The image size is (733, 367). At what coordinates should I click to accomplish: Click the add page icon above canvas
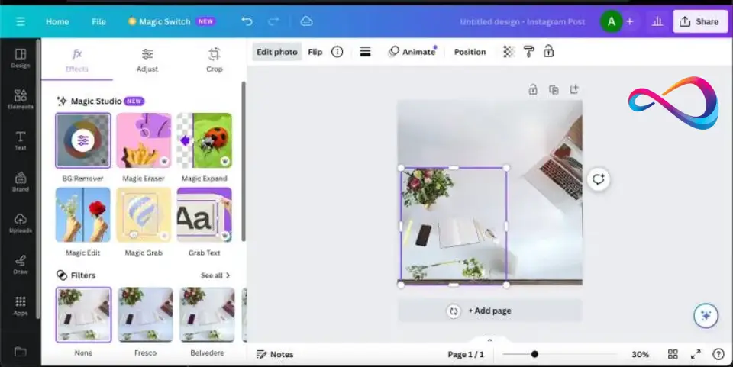coord(574,89)
